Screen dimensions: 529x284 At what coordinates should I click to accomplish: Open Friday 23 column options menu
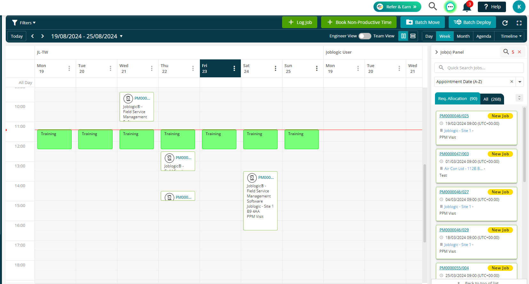pyautogui.click(x=234, y=68)
